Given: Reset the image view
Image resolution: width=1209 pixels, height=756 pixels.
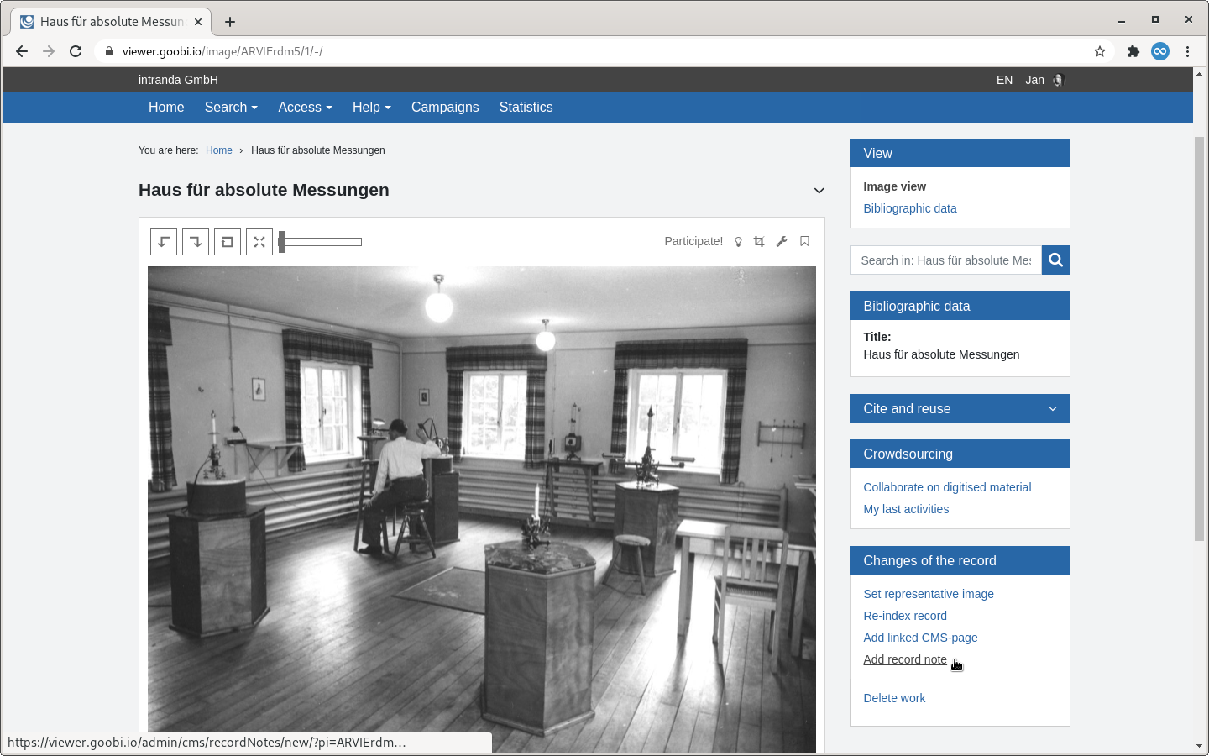Looking at the screenshot, I should (x=228, y=242).
